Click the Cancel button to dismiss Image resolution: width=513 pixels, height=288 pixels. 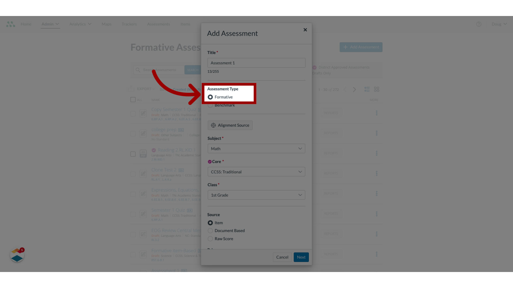(x=282, y=257)
